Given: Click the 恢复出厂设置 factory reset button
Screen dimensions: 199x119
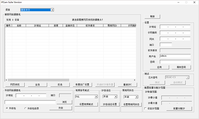Looking at the screenshot, I should (82, 85).
